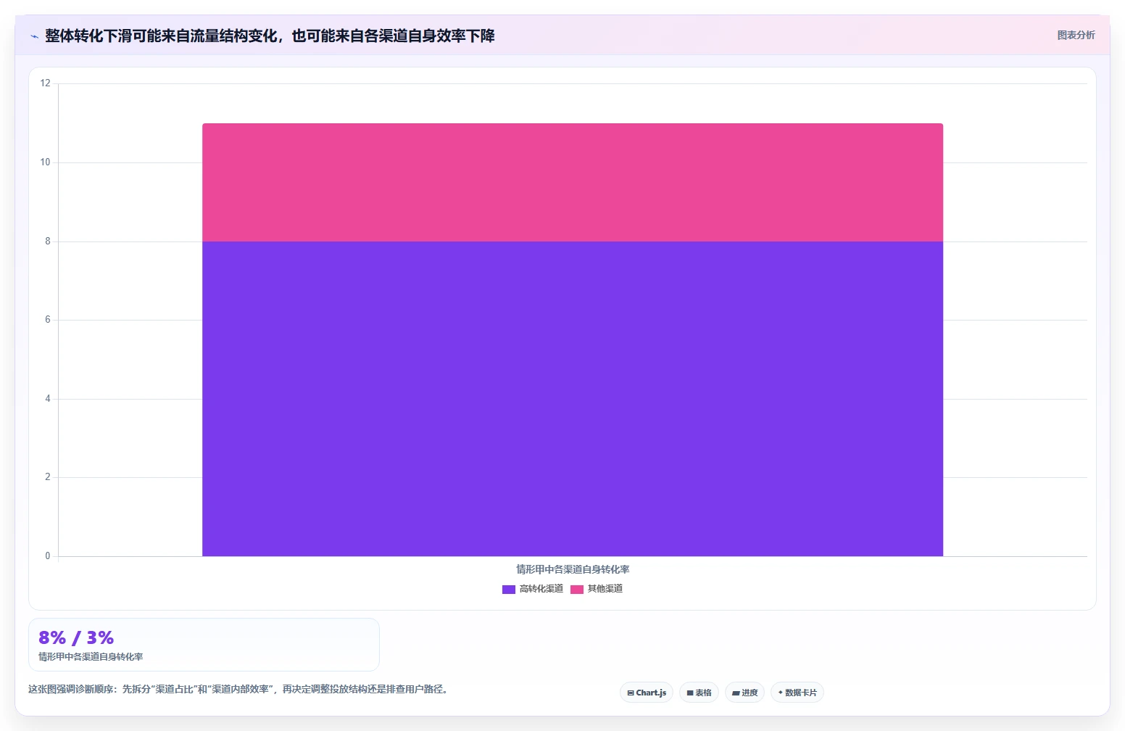Click the 8% / 3% data card value
Viewport: 1125px width, 731px height.
click(x=76, y=637)
